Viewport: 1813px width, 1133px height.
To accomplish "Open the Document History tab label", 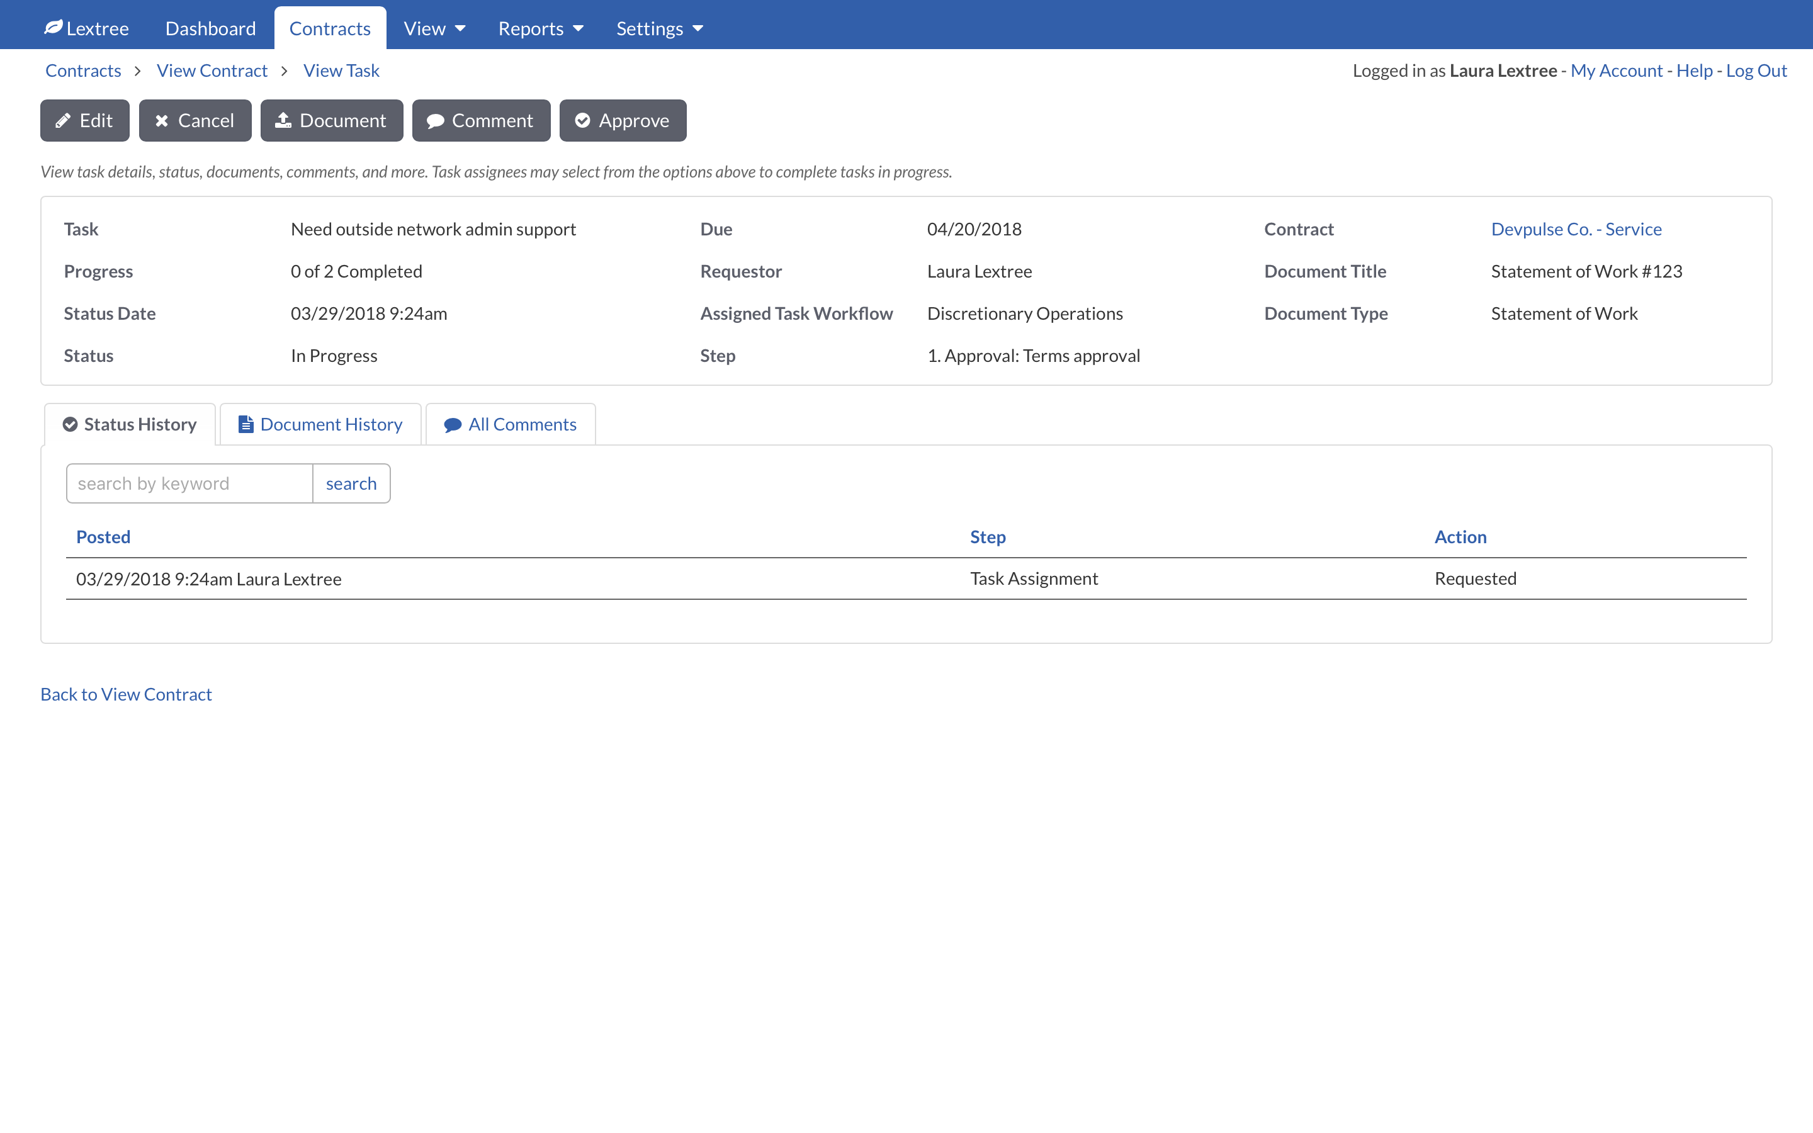I will 331,424.
